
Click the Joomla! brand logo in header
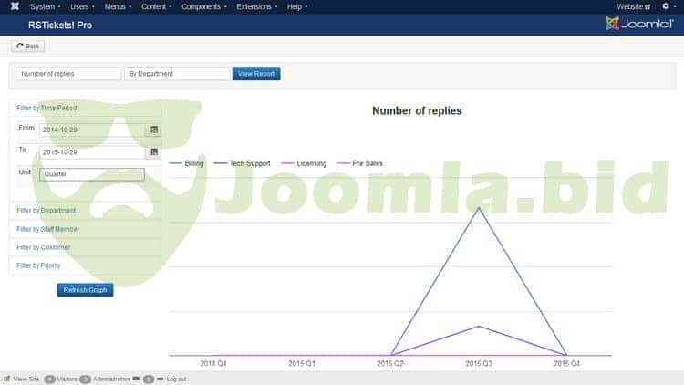[x=638, y=24]
